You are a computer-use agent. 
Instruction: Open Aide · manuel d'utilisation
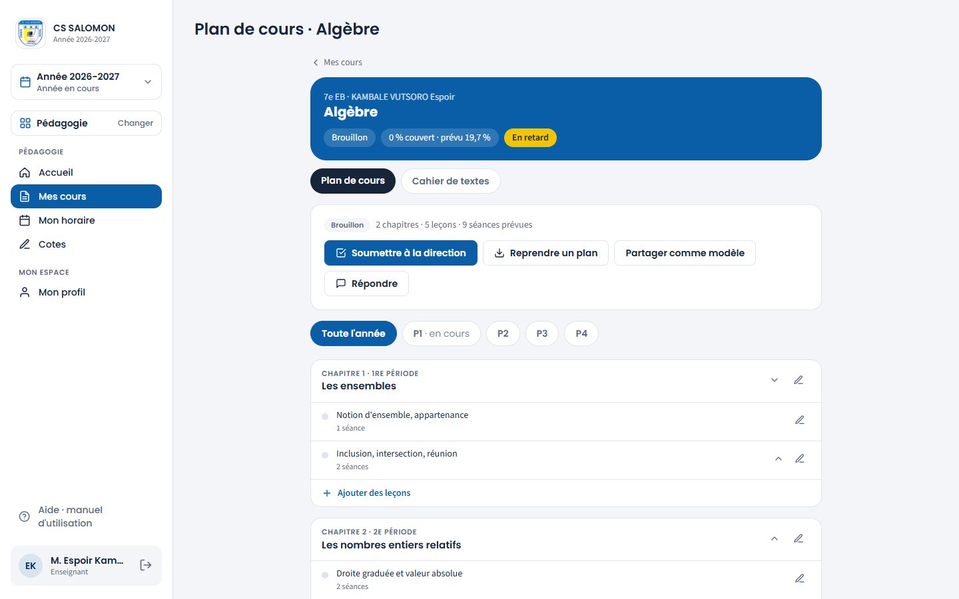86,516
